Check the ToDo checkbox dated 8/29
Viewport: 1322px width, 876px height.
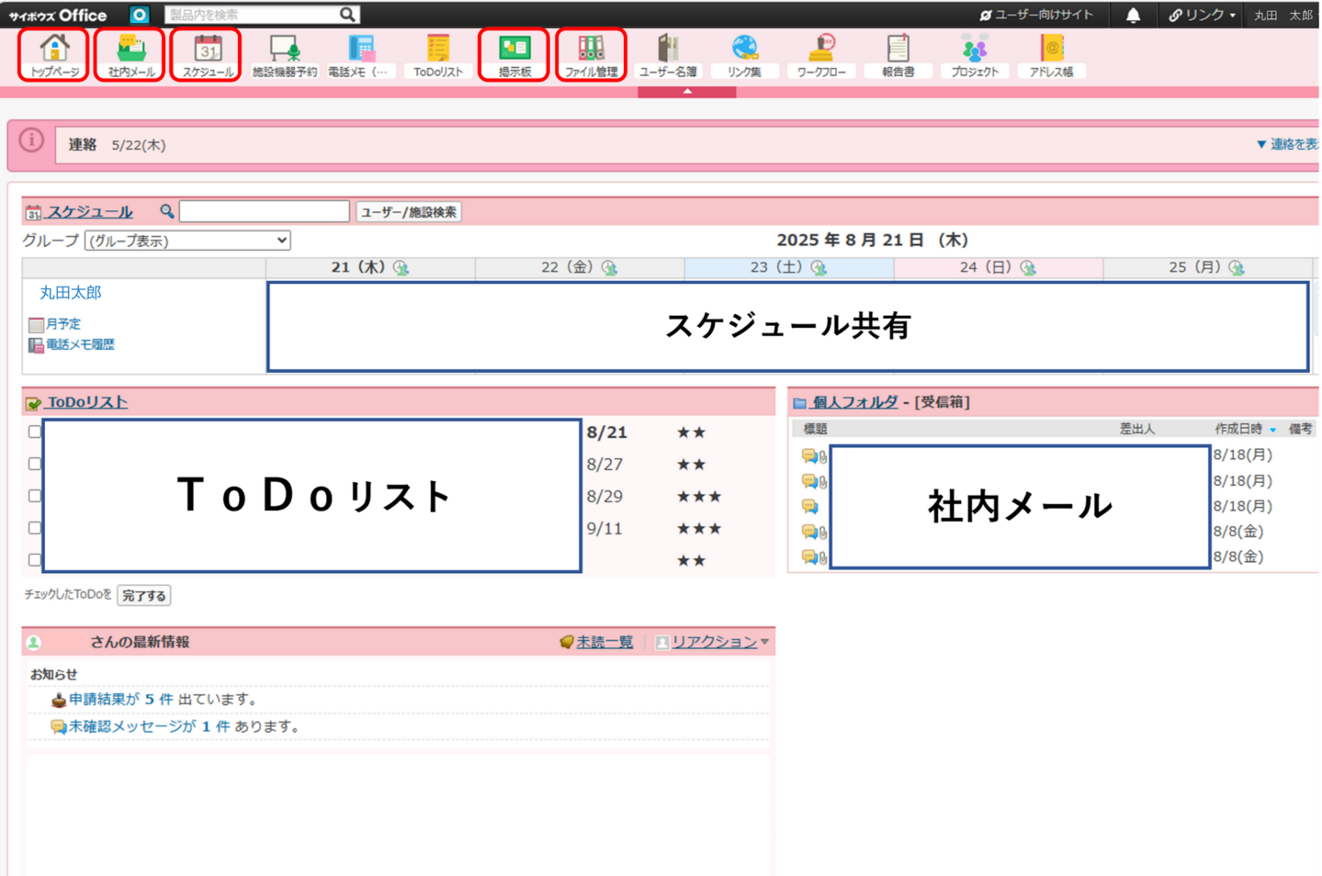coord(35,496)
